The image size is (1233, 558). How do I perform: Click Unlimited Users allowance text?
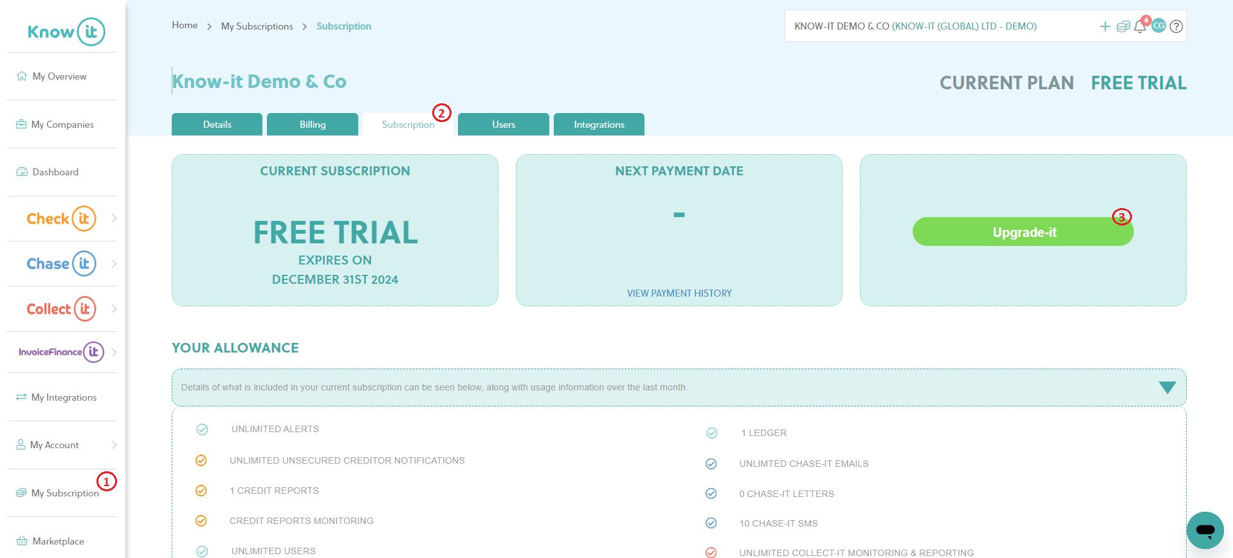pyautogui.click(x=273, y=551)
